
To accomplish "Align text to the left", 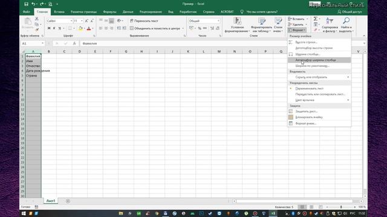I will [101, 28].
